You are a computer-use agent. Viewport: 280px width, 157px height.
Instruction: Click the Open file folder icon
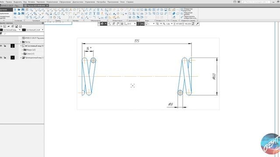click(x=19, y=10)
